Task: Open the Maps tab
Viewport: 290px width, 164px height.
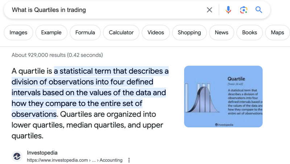Action: (277, 33)
